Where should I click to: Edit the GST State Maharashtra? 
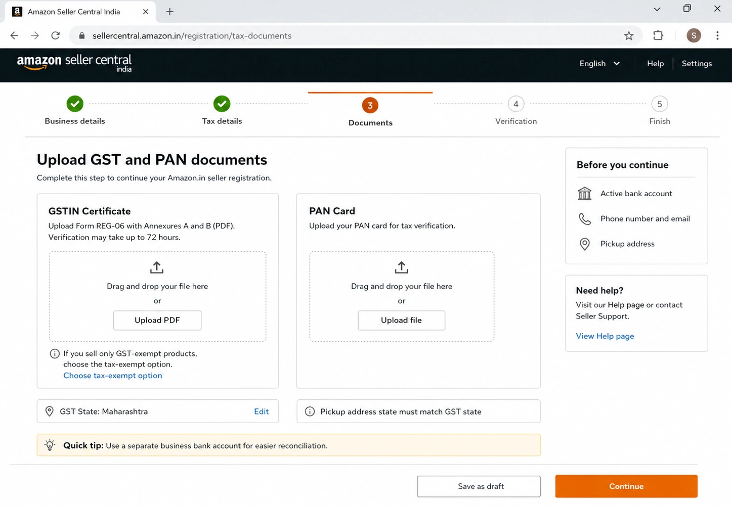(261, 411)
